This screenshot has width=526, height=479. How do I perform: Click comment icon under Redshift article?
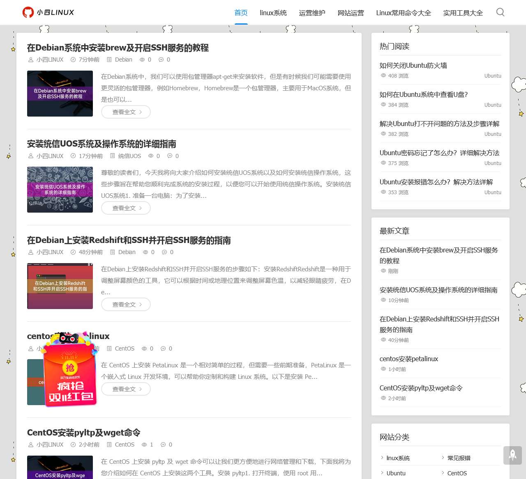pyautogui.click(x=164, y=252)
